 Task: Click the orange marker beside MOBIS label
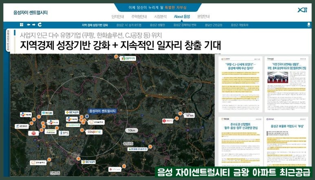click(x=181, y=114)
